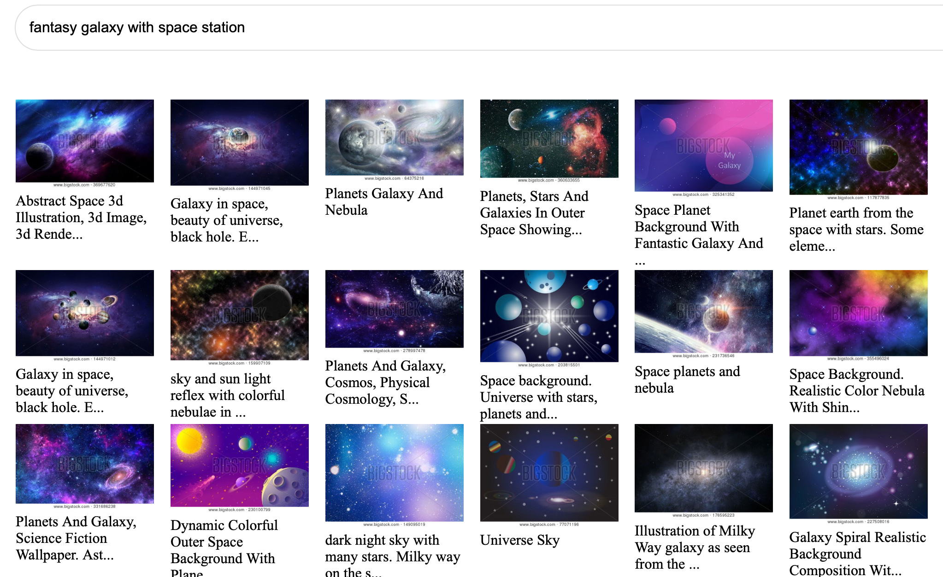Open the Planets Galaxy And Nebula image
This screenshot has width=943, height=577.
coord(394,137)
